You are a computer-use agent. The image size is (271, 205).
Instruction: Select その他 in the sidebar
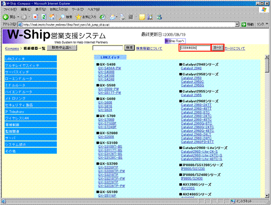31,151
